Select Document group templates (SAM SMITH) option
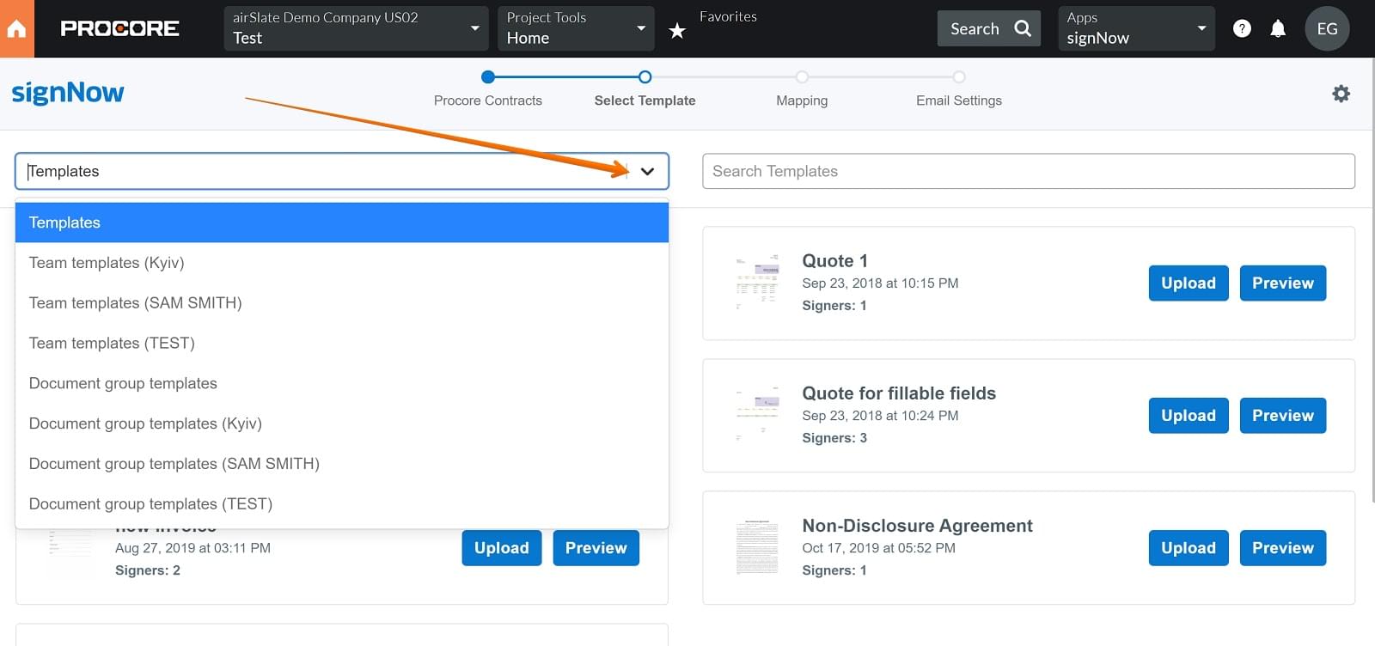The width and height of the screenshot is (1375, 646). click(x=342, y=464)
